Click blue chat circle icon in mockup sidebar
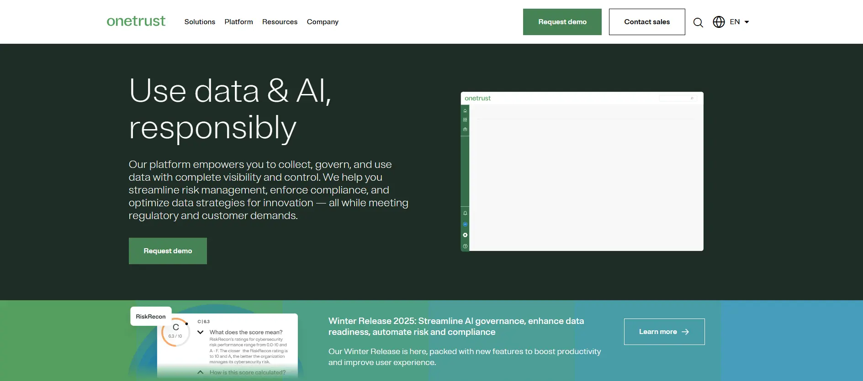Image resolution: width=863 pixels, height=381 pixels. point(465,224)
